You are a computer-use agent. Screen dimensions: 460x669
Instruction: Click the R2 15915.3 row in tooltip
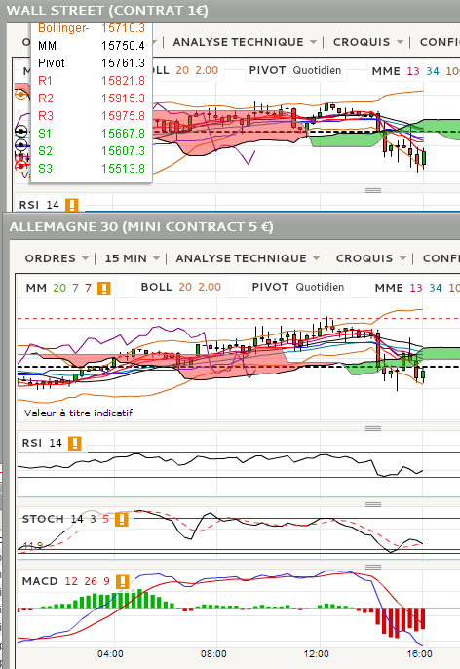[x=92, y=98]
